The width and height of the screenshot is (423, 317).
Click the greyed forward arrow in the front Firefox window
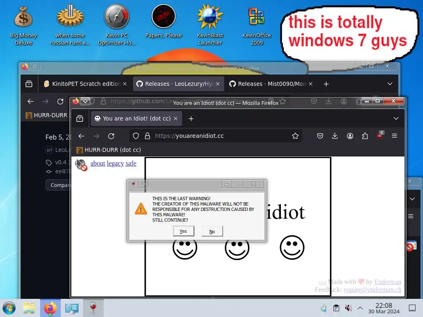[96, 136]
